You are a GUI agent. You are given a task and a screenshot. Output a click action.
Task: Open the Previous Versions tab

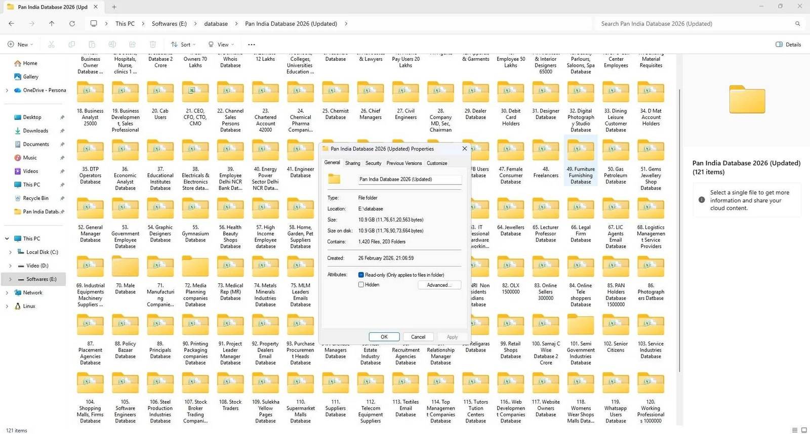pyautogui.click(x=404, y=163)
